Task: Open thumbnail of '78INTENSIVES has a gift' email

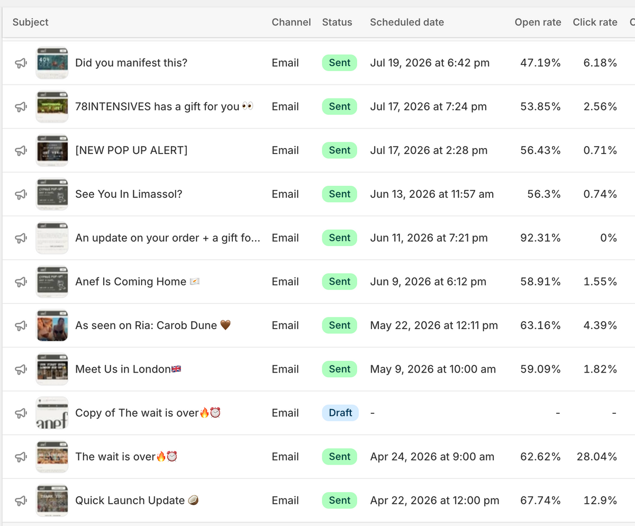Action: 52,107
